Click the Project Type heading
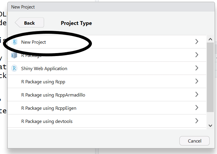 (x=76, y=23)
